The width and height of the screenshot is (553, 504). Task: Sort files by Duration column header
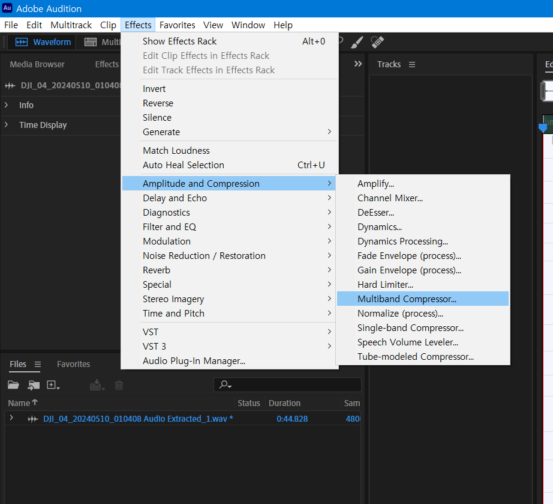pos(284,403)
